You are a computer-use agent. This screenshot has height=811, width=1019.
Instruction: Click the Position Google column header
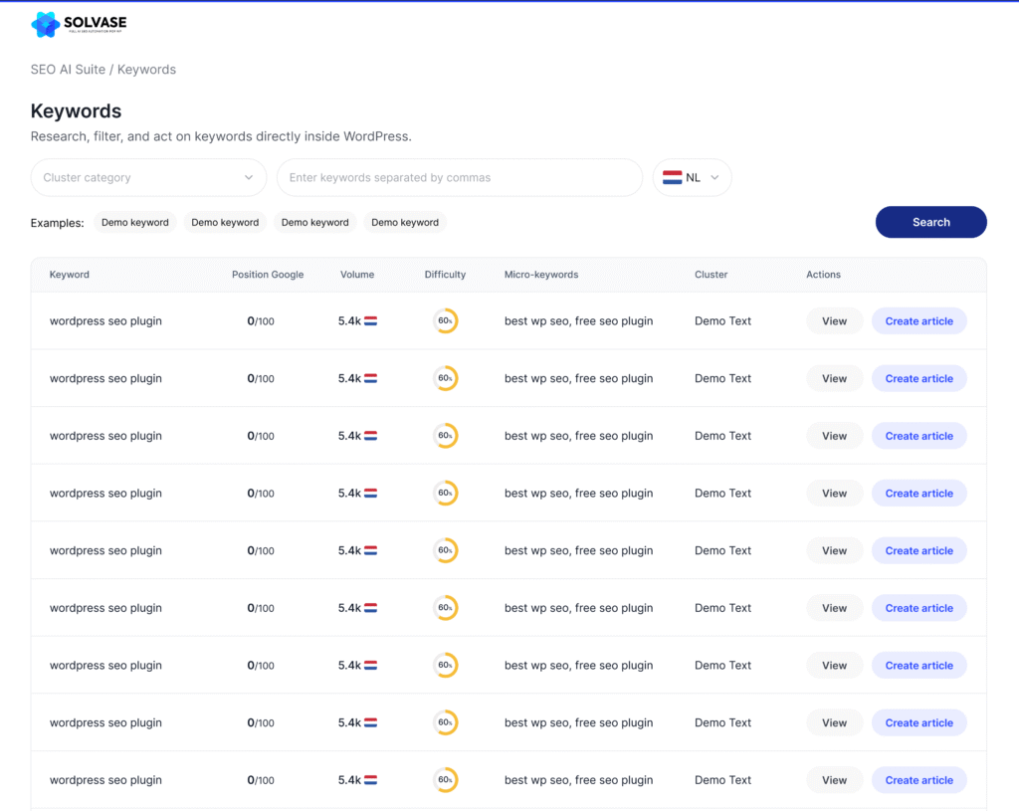pyautogui.click(x=268, y=275)
